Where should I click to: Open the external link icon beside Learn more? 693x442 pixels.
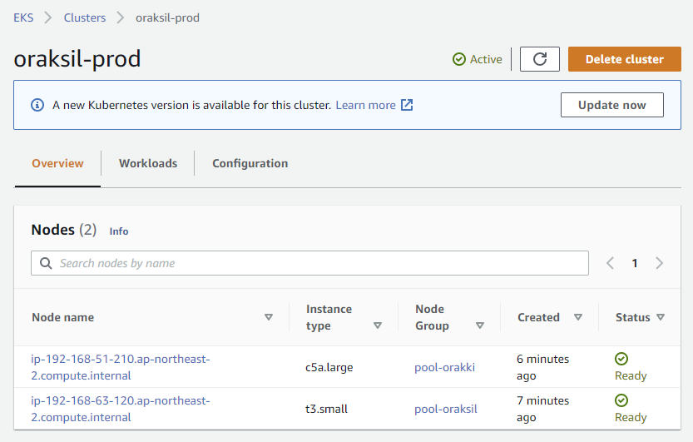[407, 105]
